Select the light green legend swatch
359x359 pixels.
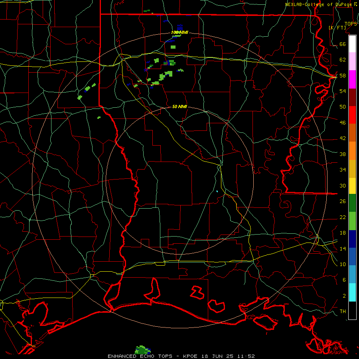352,221
